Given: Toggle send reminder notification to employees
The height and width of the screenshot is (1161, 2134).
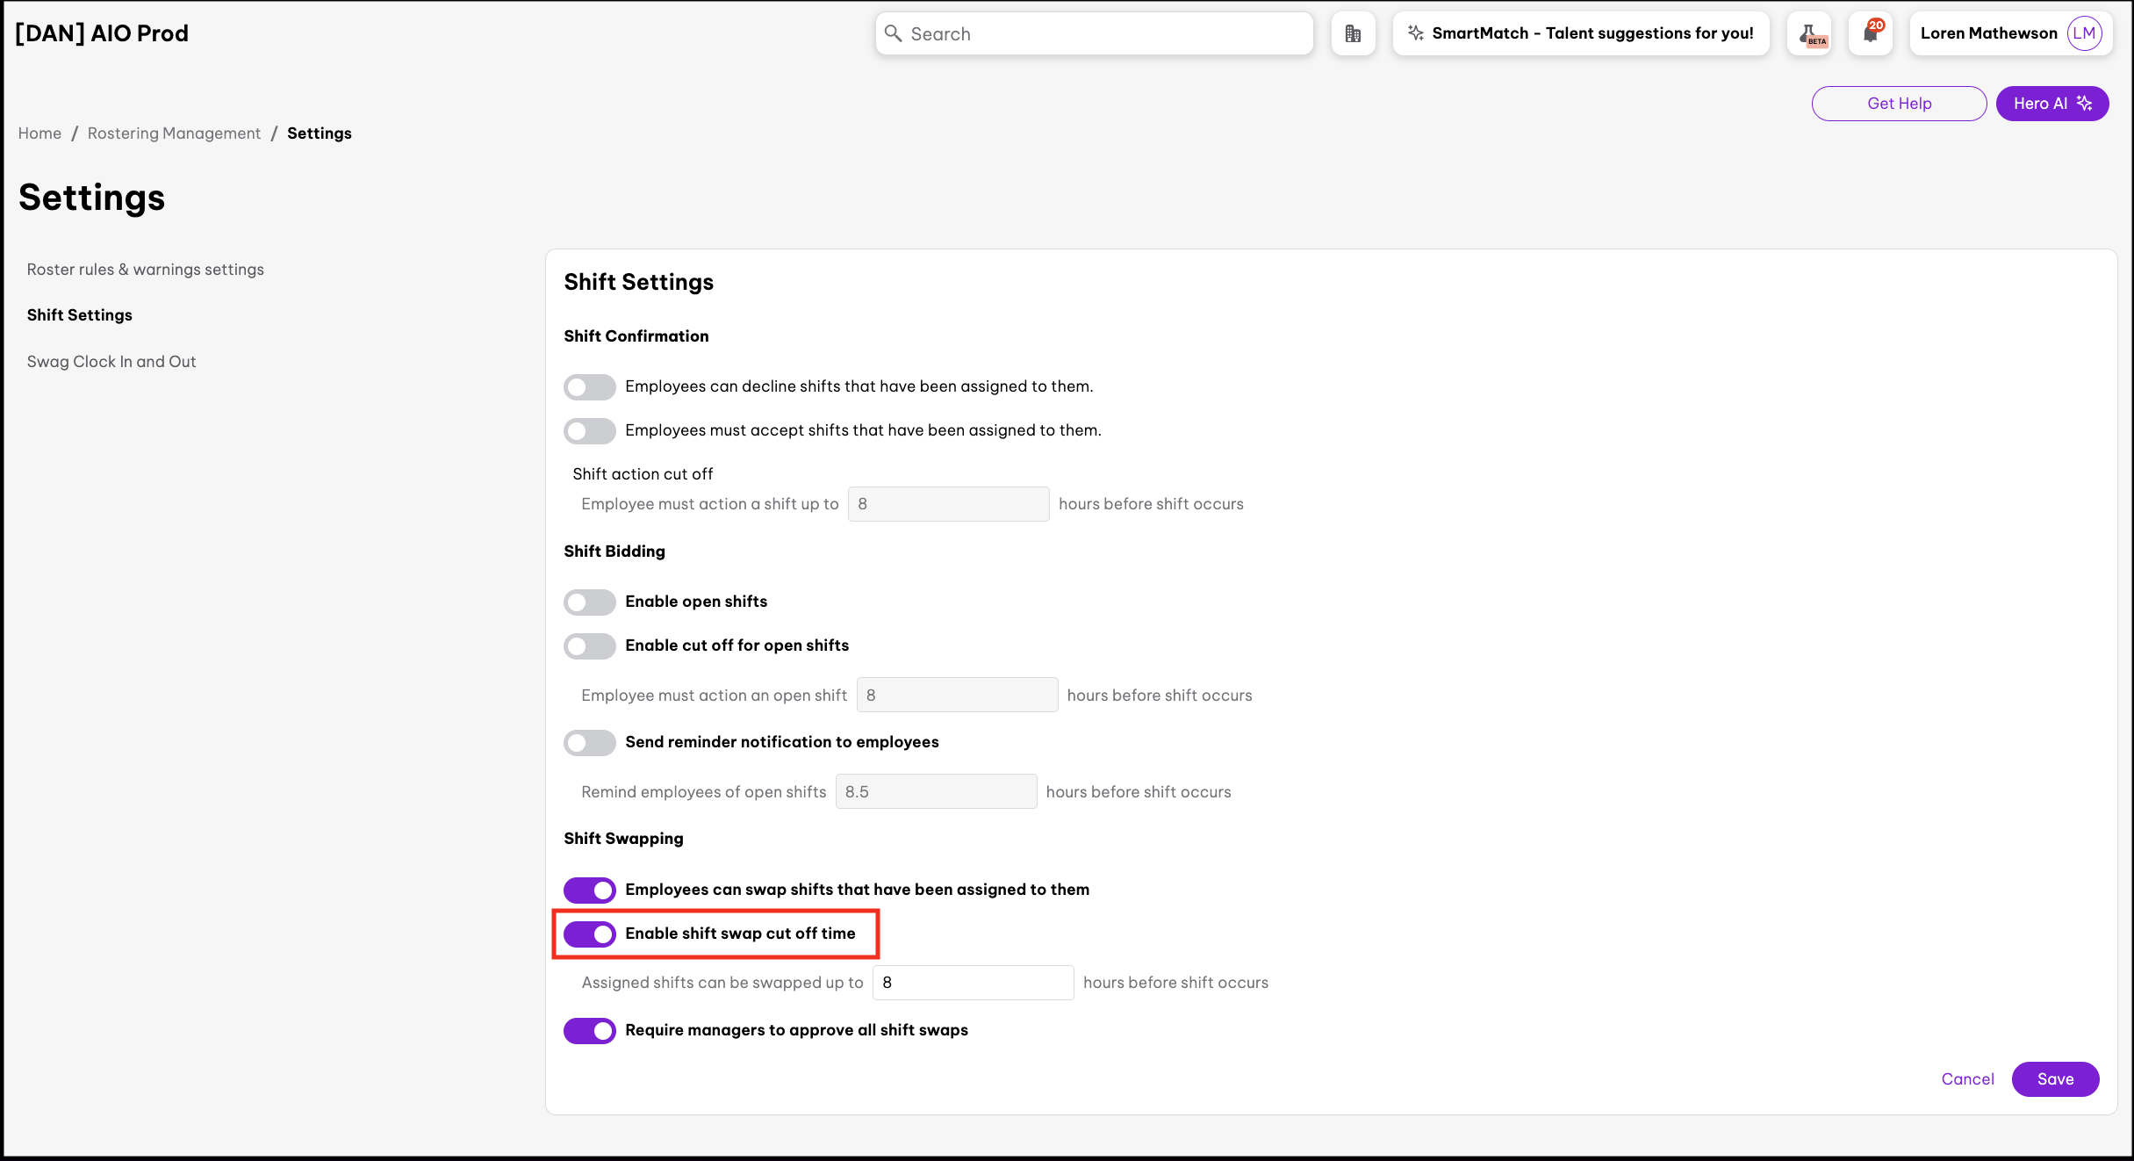Looking at the screenshot, I should click(590, 742).
